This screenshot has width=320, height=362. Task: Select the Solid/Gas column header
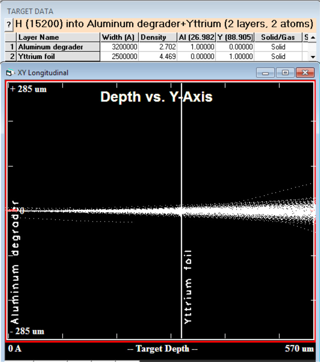[x=278, y=37]
